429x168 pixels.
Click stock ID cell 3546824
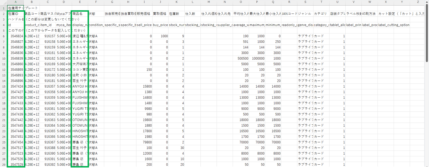point(16,36)
